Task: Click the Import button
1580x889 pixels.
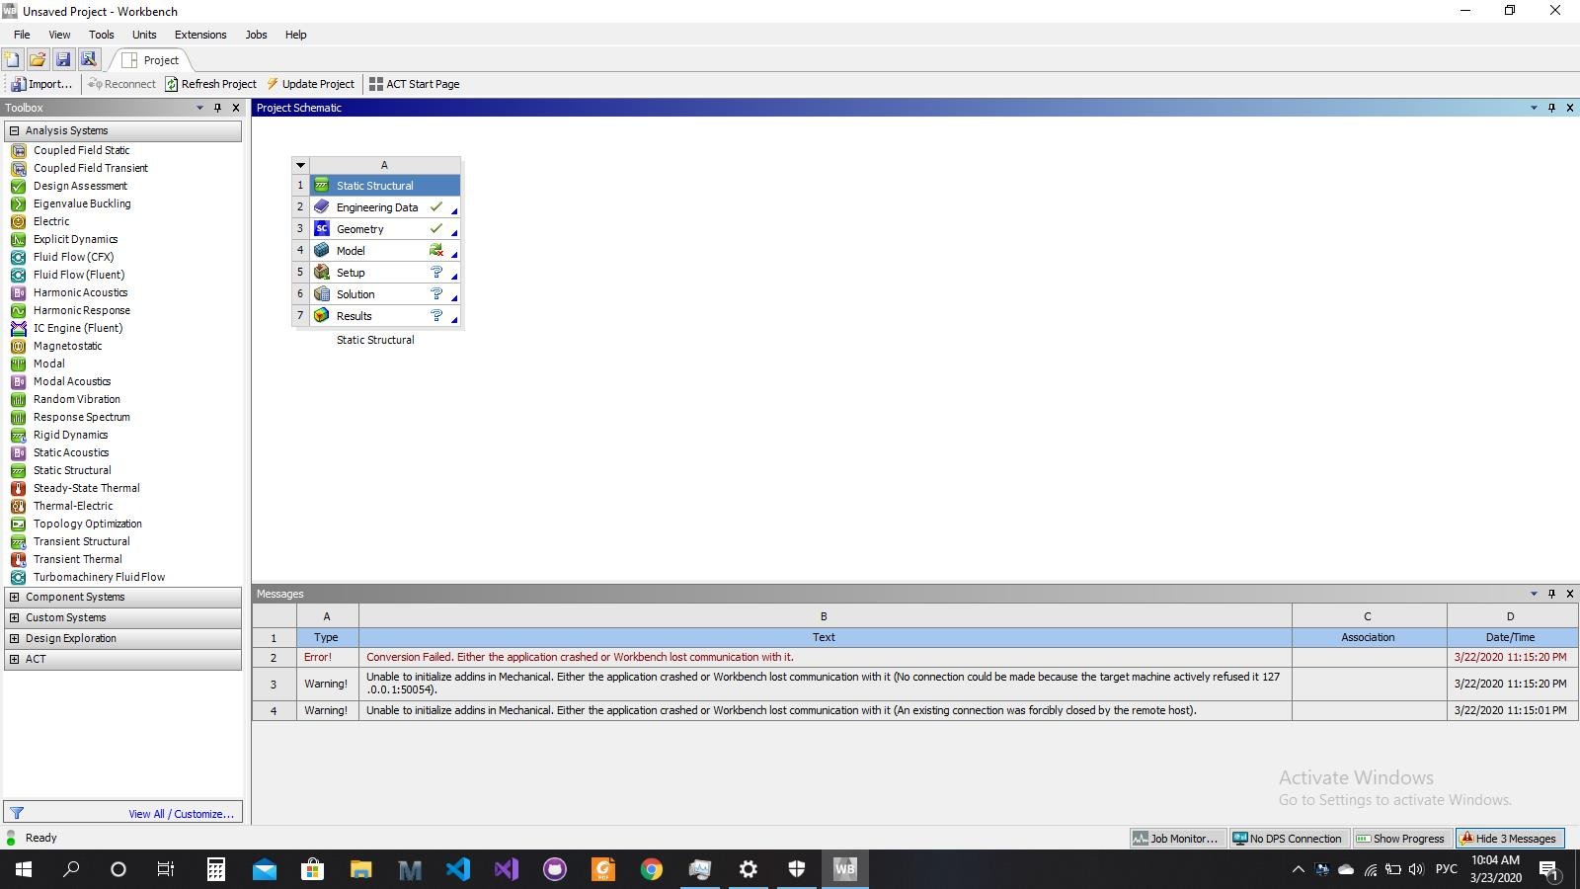Action: pyautogui.click(x=41, y=84)
